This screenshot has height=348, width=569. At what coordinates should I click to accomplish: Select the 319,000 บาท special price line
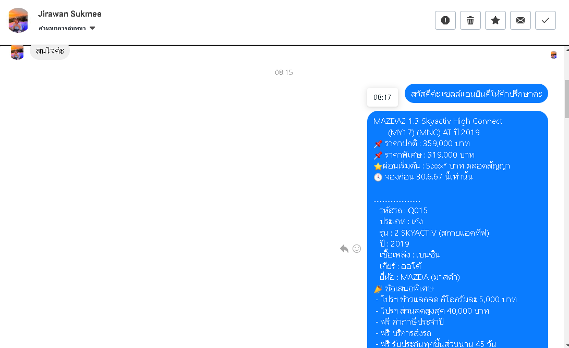point(424,154)
